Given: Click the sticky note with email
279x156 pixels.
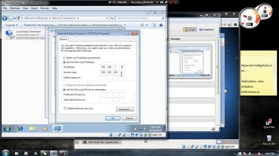Looking at the screenshot, I should 259,73.
